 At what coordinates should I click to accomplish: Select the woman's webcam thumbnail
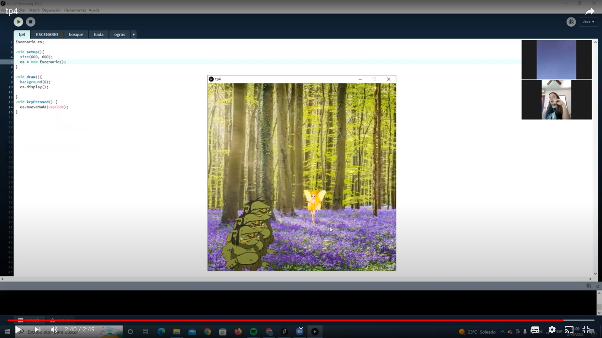tap(557, 100)
